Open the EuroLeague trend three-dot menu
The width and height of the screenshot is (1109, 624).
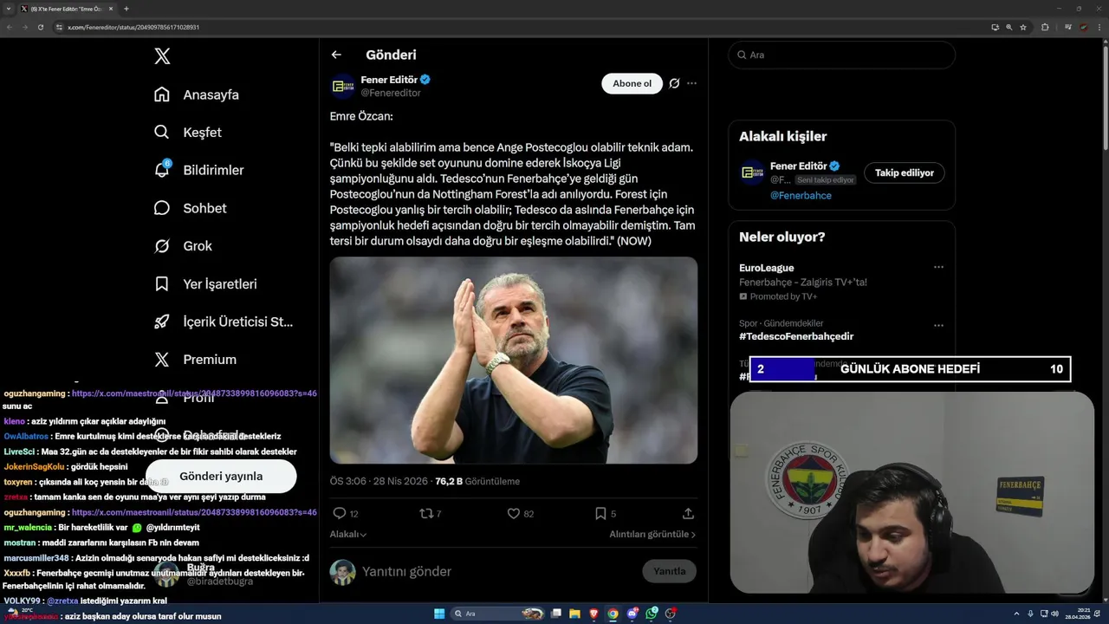[938, 268]
